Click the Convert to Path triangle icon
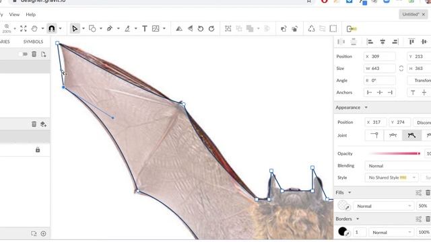431x242 pixels. click(311, 28)
